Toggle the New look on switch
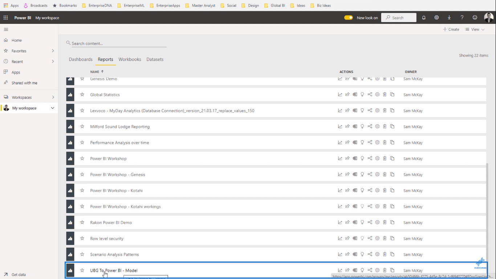Screen dimensions: 496x279 coord(349,17)
